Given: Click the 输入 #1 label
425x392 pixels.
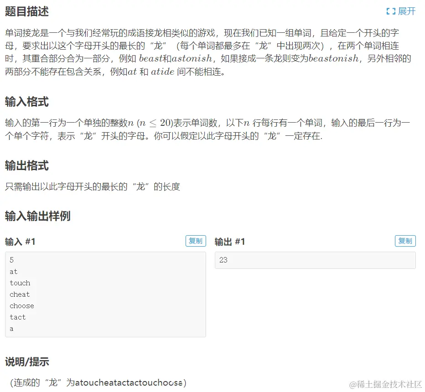Looking at the screenshot, I should tap(20, 242).
